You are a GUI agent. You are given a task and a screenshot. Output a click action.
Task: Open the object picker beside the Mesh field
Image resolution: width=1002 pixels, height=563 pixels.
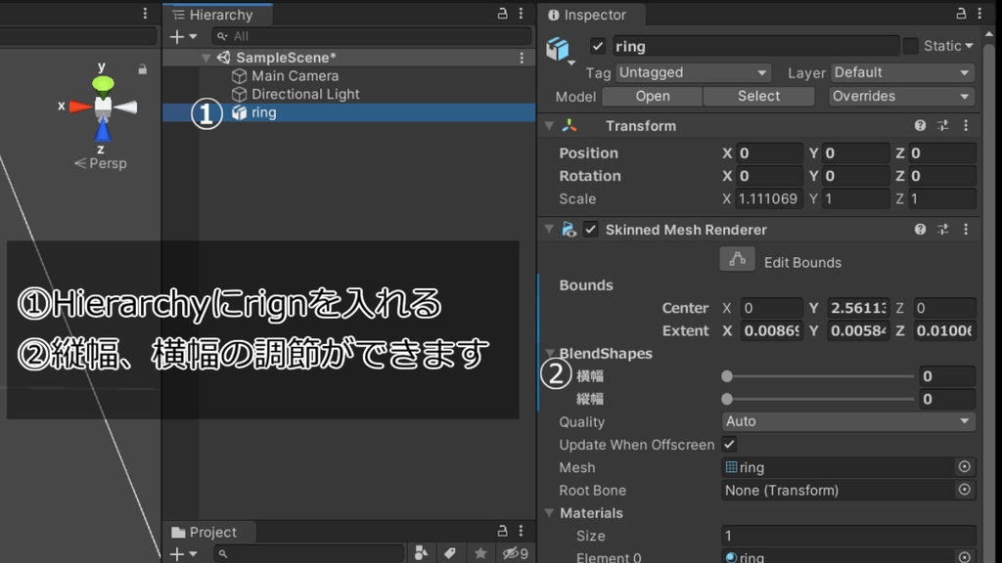coord(967,467)
